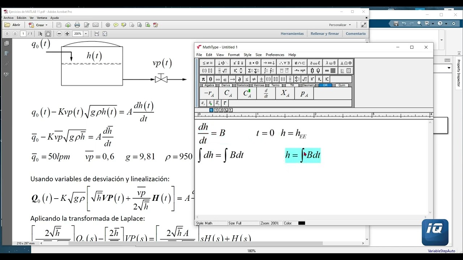Open the relational symbols palette (≤≠≈) in MathType

[x=207, y=63]
